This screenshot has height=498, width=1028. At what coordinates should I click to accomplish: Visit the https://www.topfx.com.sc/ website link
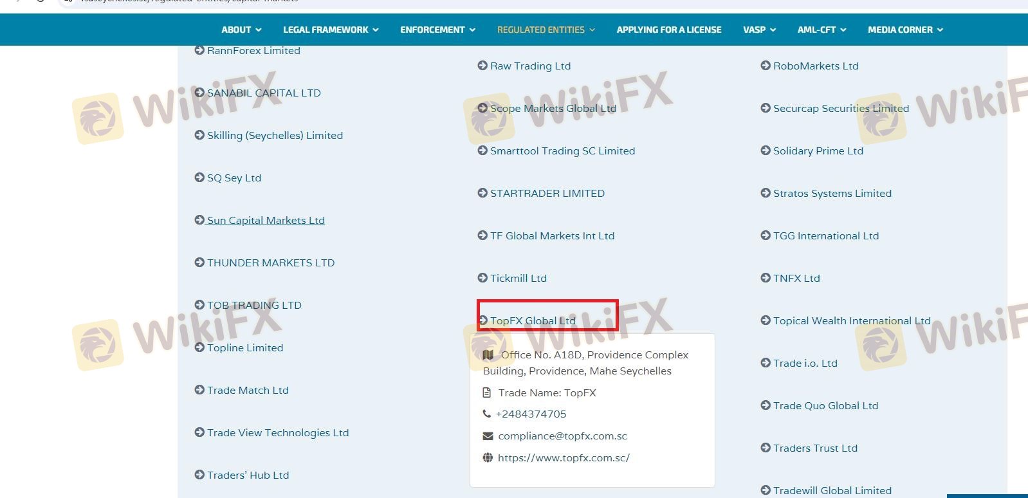coord(564,458)
